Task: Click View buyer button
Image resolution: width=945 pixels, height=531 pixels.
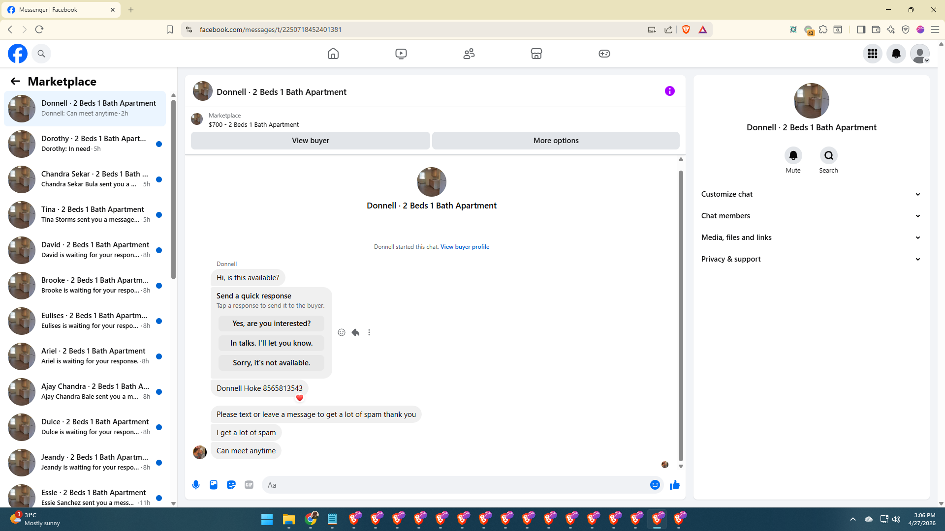Action: [x=310, y=141]
